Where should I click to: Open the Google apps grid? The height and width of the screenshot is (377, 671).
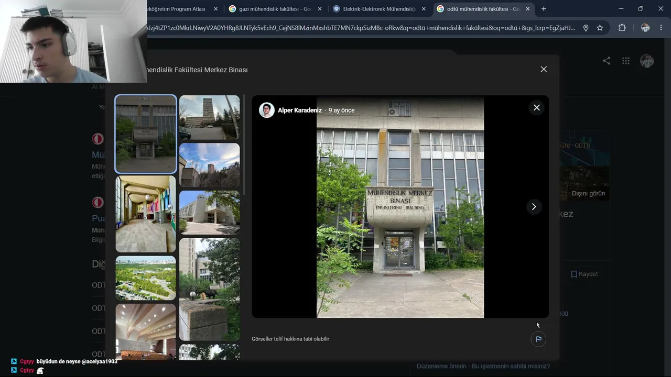click(x=626, y=61)
